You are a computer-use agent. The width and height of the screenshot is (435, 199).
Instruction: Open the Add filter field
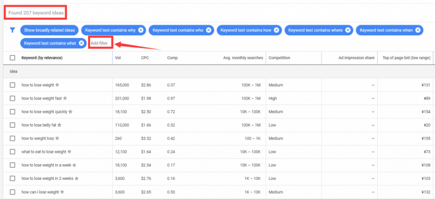(x=100, y=43)
